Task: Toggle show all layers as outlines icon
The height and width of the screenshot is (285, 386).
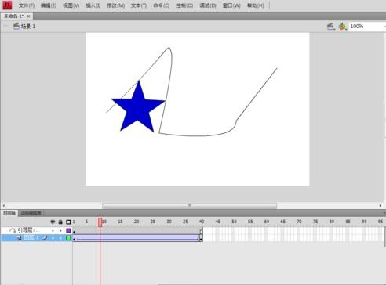Action: tap(68, 222)
